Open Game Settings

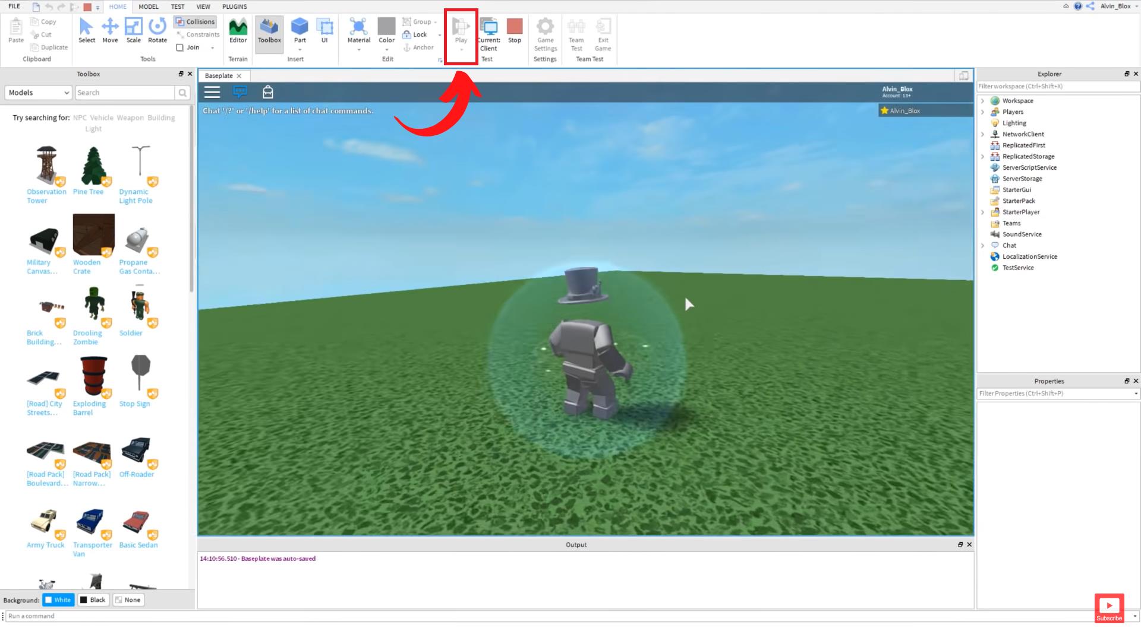(x=545, y=34)
